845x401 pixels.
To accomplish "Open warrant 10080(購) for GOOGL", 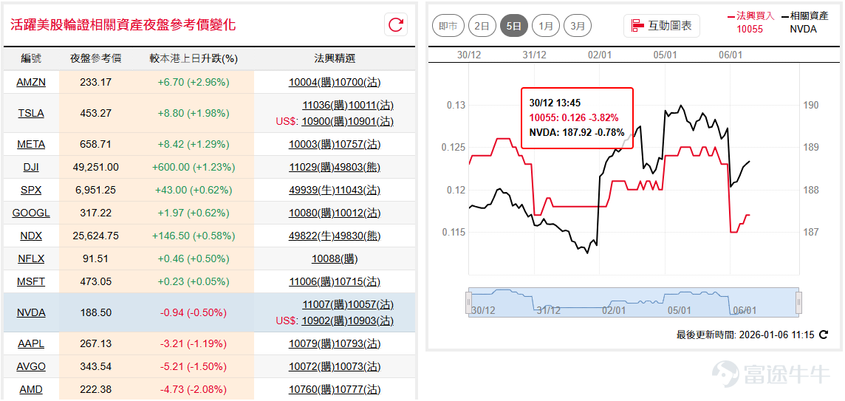I will (312, 213).
